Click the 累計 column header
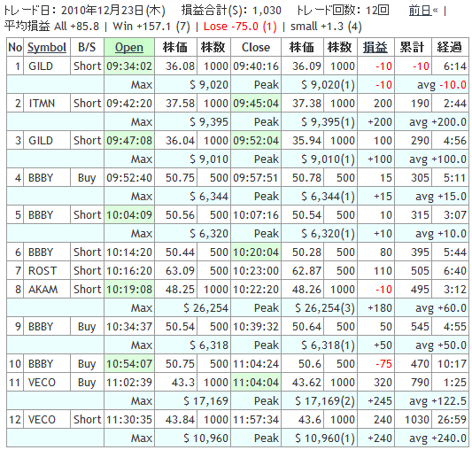 click(413, 47)
